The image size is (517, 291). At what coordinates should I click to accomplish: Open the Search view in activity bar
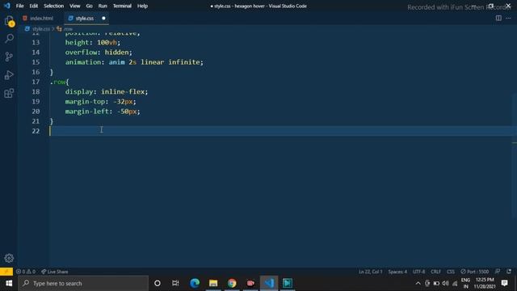pos(9,39)
